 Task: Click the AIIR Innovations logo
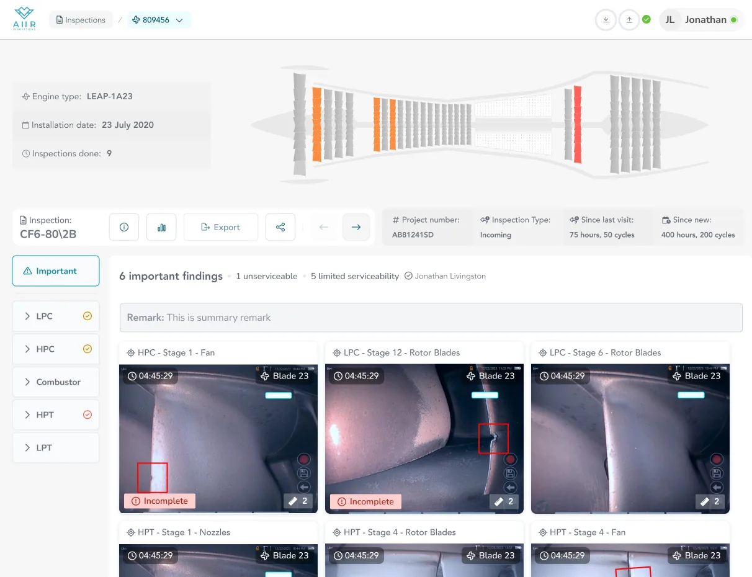(25, 19)
